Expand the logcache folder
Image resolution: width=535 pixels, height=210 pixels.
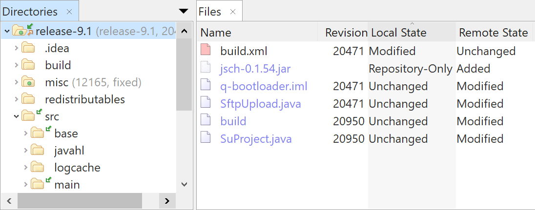[x=26, y=168]
